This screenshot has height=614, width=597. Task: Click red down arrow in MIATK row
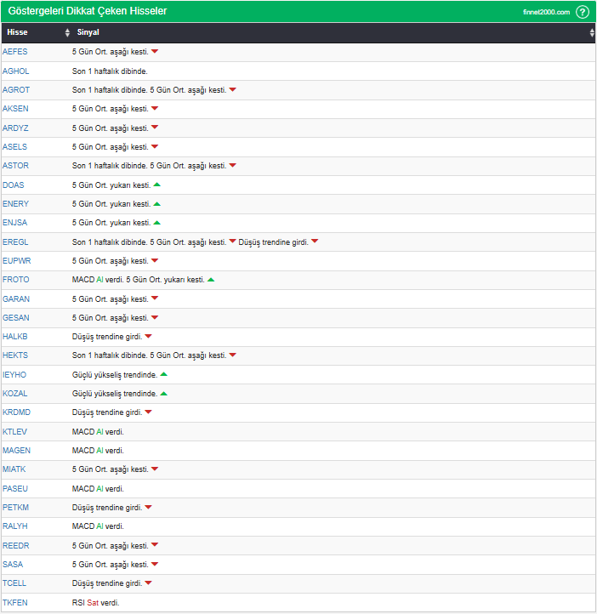[155, 469]
